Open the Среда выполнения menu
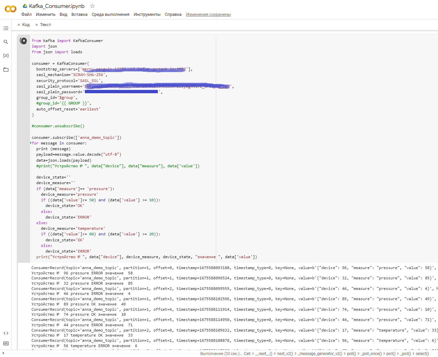This screenshot has width=438, height=357. [x=110, y=15]
